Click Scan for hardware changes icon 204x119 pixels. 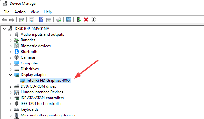(69, 20)
